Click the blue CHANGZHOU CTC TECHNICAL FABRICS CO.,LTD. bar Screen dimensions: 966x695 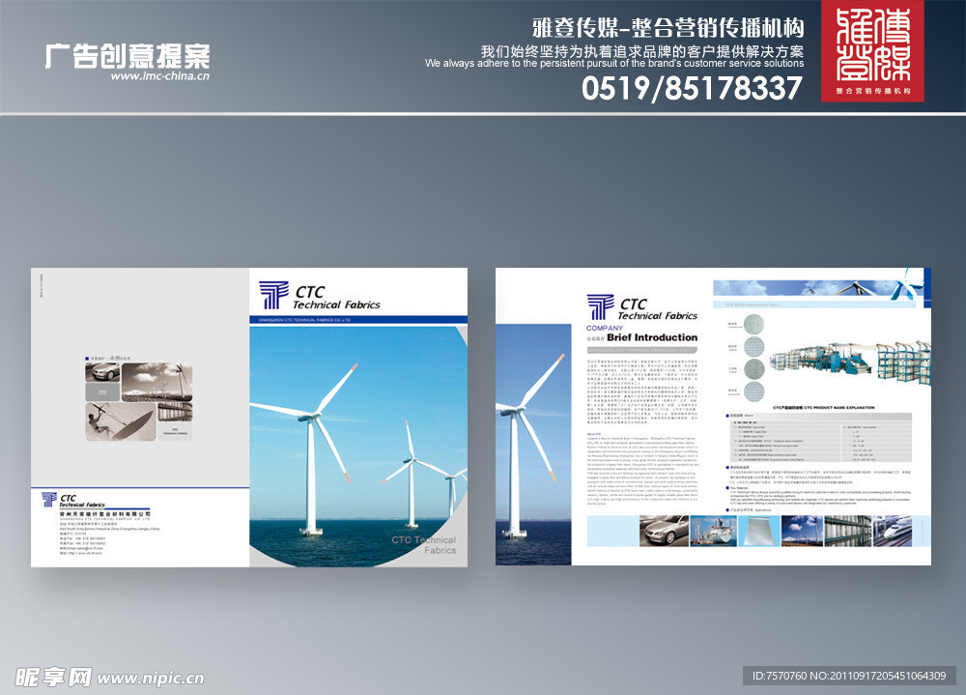(x=358, y=320)
